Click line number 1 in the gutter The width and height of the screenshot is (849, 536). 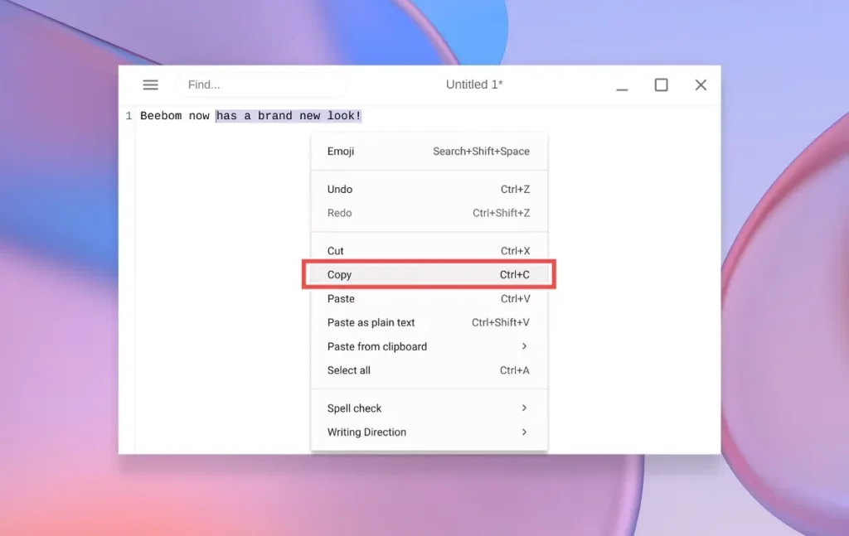tap(129, 116)
